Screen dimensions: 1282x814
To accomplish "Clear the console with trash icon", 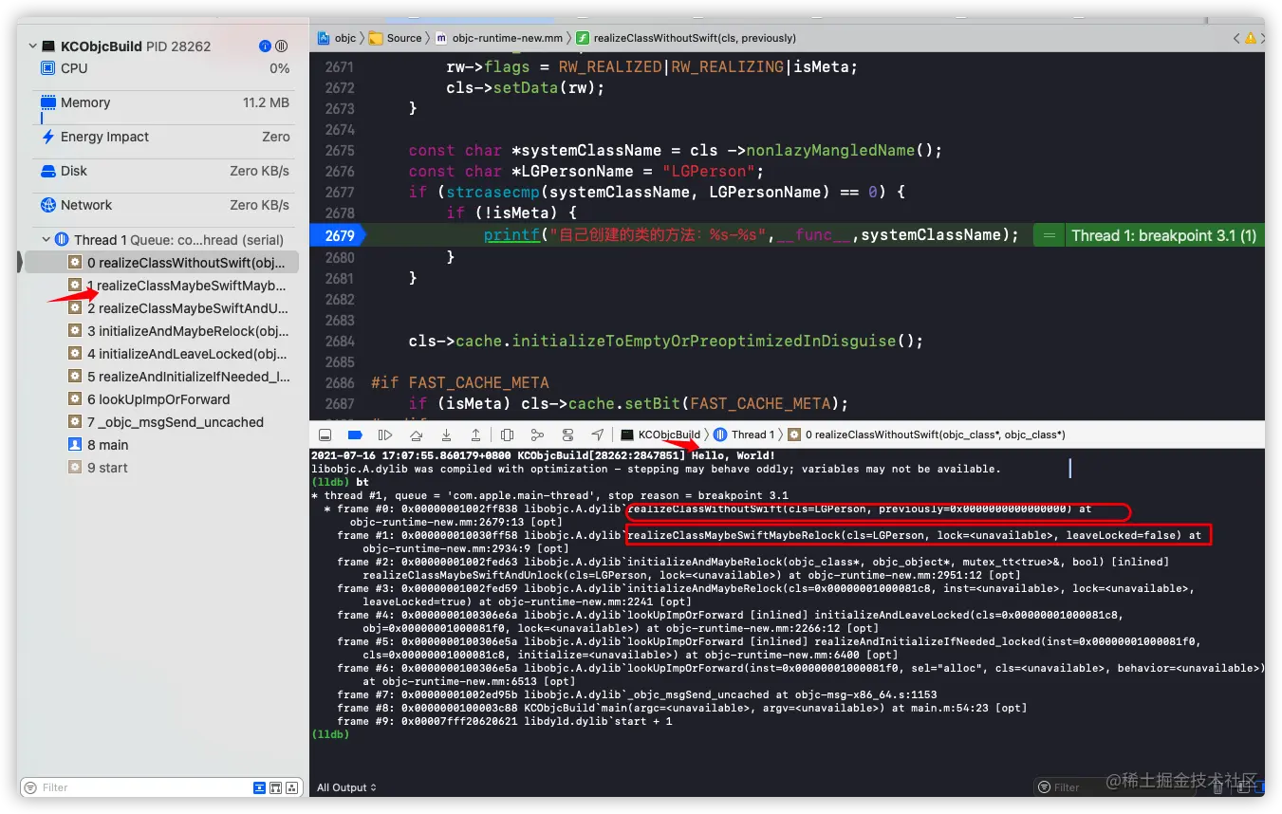I will (1218, 787).
